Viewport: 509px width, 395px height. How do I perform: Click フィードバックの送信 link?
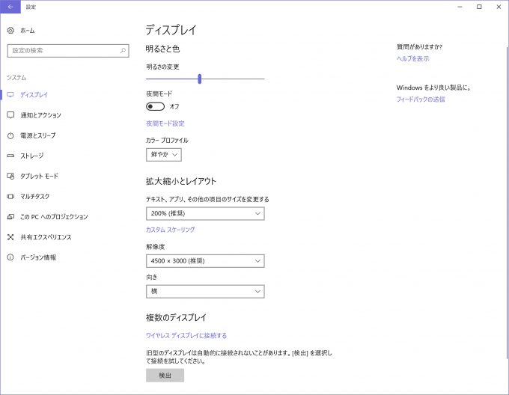pyautogui.click(x=421, y=99)
